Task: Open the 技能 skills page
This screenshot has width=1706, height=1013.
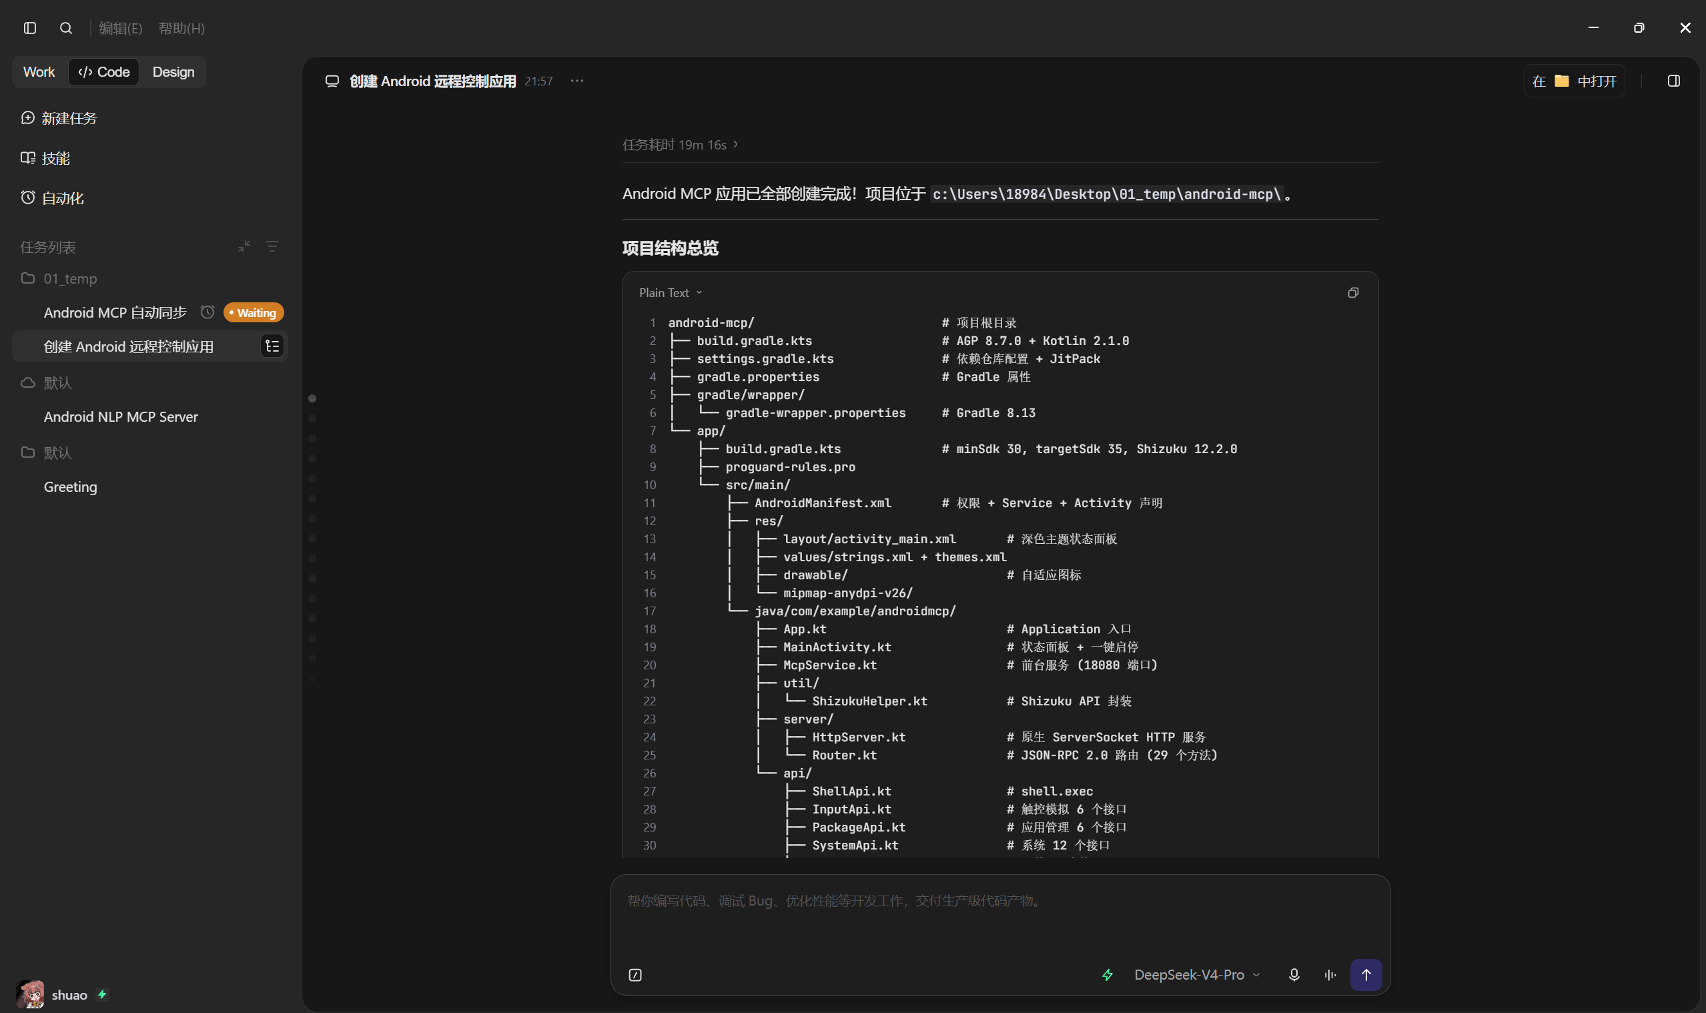Action: click(x=45, y=158)
